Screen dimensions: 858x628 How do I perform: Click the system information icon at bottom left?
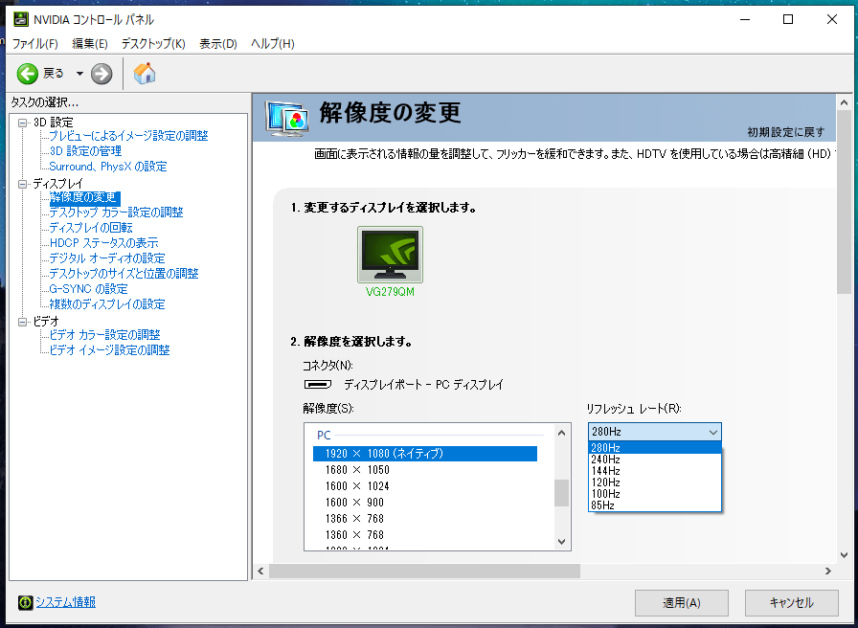(25, 602)
